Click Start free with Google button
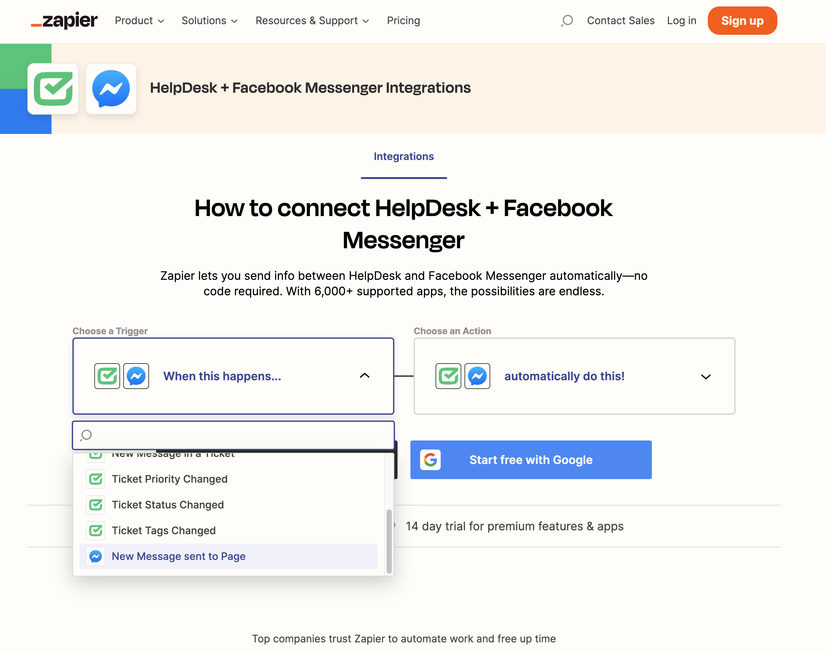This screenshot has height=653, width=826. pyautogui.click(x=530, y=460)
